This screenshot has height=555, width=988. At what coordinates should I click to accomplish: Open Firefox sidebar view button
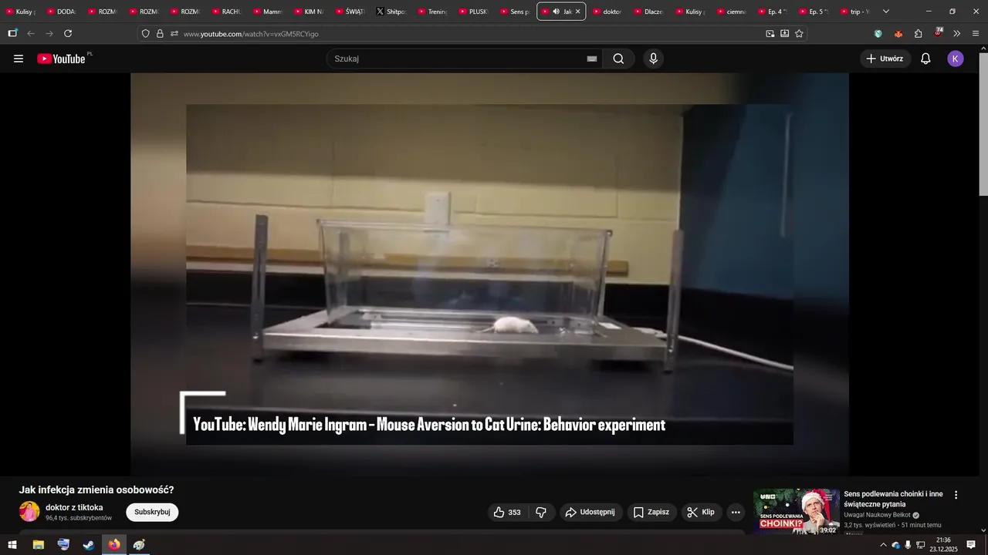(x=12, y=33)
